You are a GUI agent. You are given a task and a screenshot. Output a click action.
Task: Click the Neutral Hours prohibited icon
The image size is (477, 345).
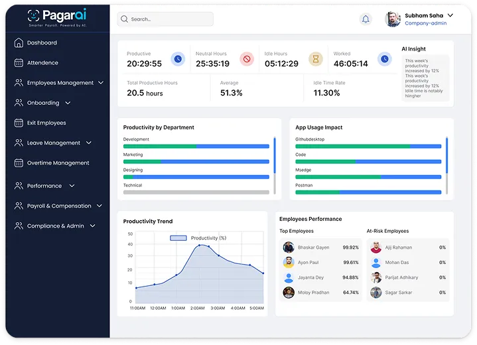tap(247, 59)
